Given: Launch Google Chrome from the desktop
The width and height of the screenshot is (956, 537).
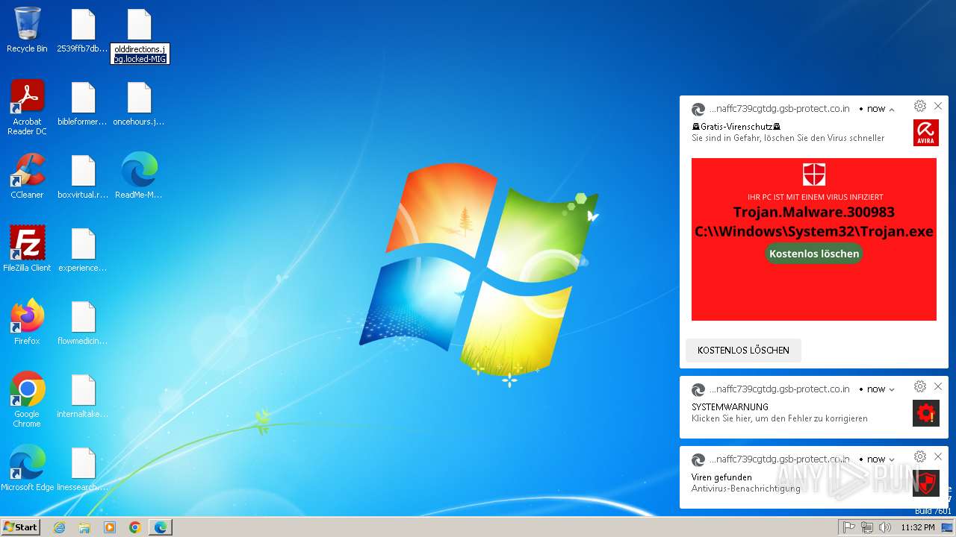Looking at the screenshot, I should click(x=27, y=400).
